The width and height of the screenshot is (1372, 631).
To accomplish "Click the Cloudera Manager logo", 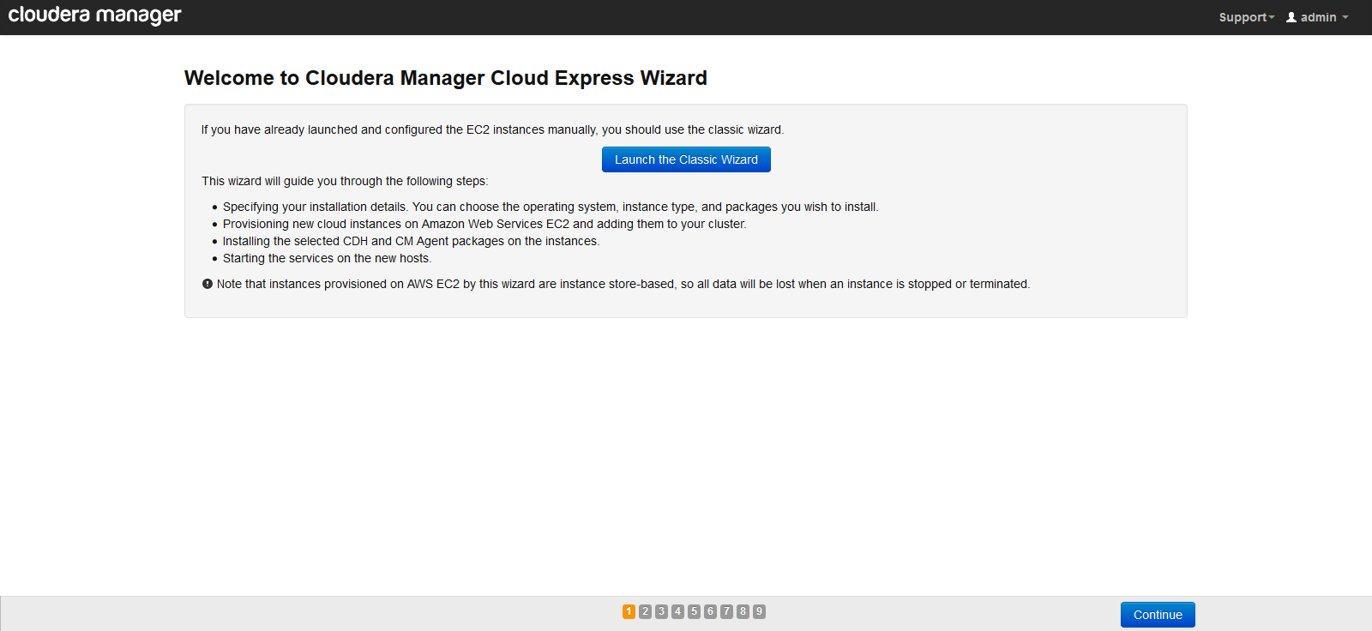I will click(x=94, y=15).
